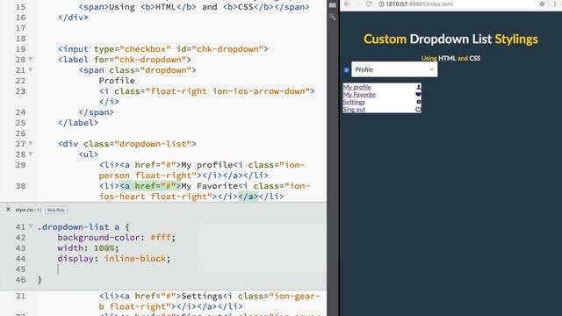Focus the browser address bar URL
562x316 pixels.
click(x=420, y=4)
